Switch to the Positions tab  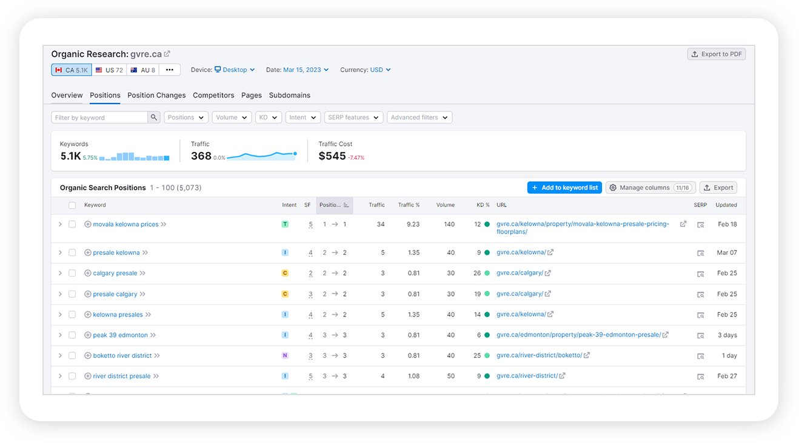105,95
